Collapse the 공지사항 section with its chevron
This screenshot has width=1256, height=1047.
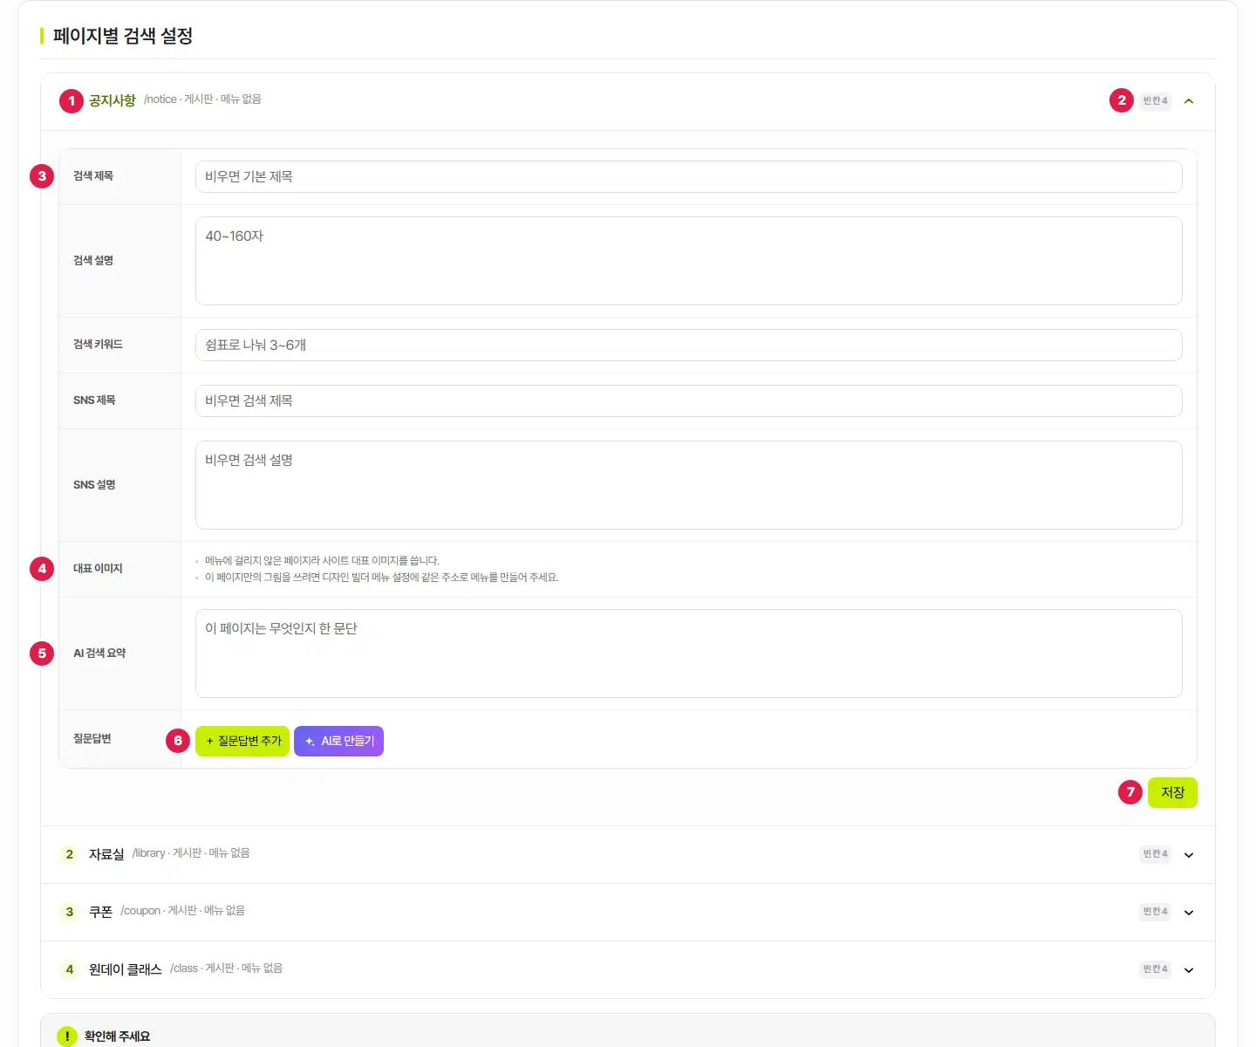point(1189,101)
